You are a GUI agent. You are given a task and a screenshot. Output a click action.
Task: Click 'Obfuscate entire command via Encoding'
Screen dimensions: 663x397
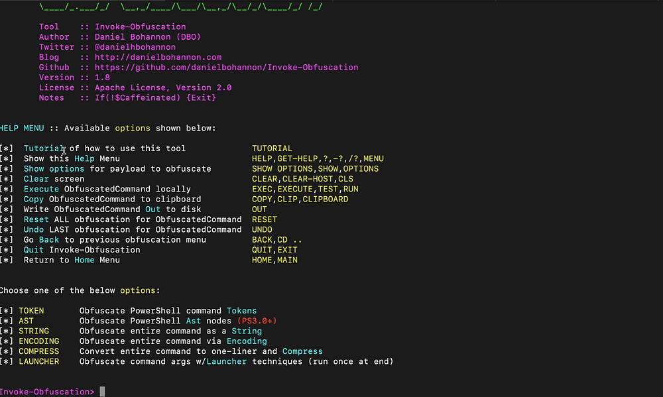coord(173,341)
